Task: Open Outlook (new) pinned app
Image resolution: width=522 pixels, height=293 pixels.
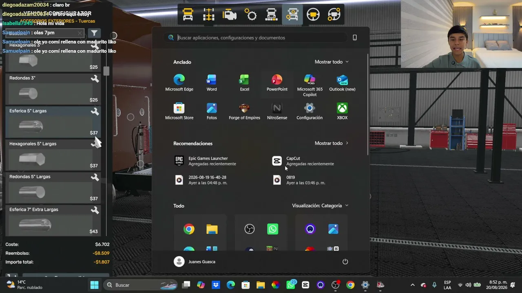Action: 342,83
